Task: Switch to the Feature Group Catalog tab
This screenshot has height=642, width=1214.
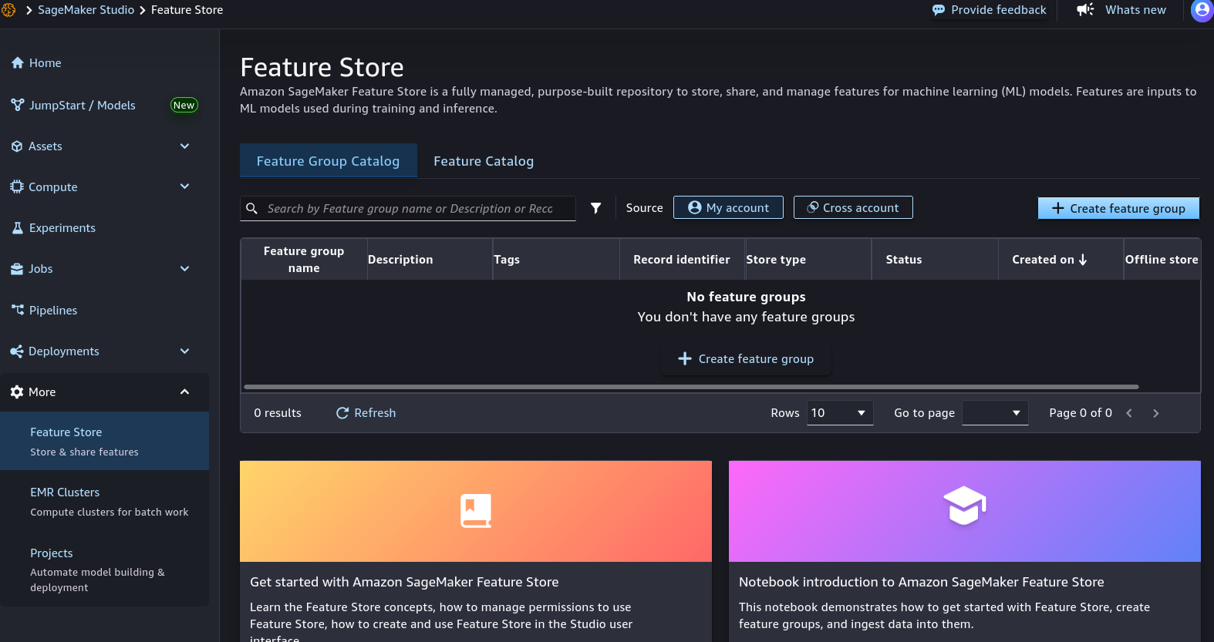Action: (x=329, y=160)
